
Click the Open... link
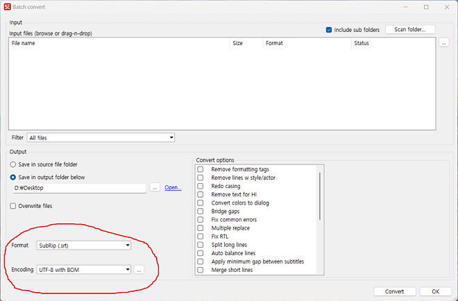click(x=173, y=188)
